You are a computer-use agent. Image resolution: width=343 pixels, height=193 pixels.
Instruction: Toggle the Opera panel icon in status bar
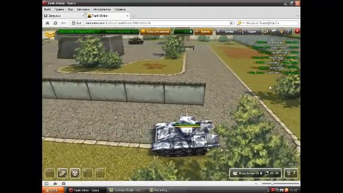(47, 183)
